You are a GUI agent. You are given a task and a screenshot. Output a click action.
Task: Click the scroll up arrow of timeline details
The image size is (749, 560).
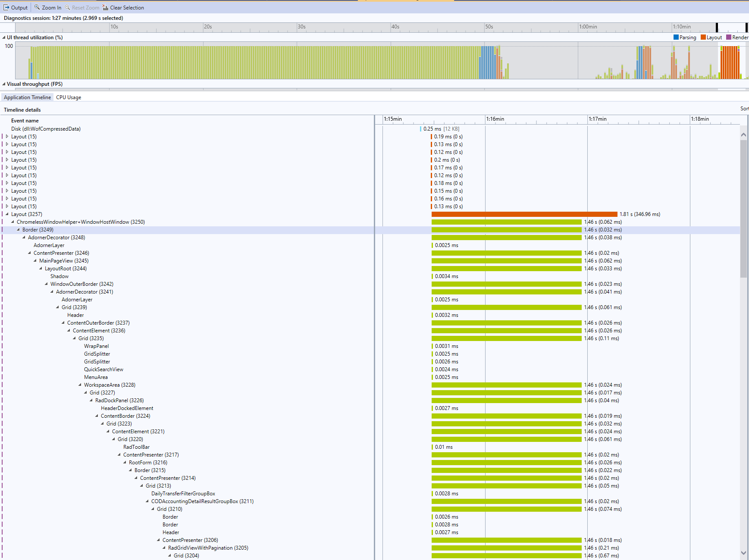pyautogui.click(x=743, y=135)
